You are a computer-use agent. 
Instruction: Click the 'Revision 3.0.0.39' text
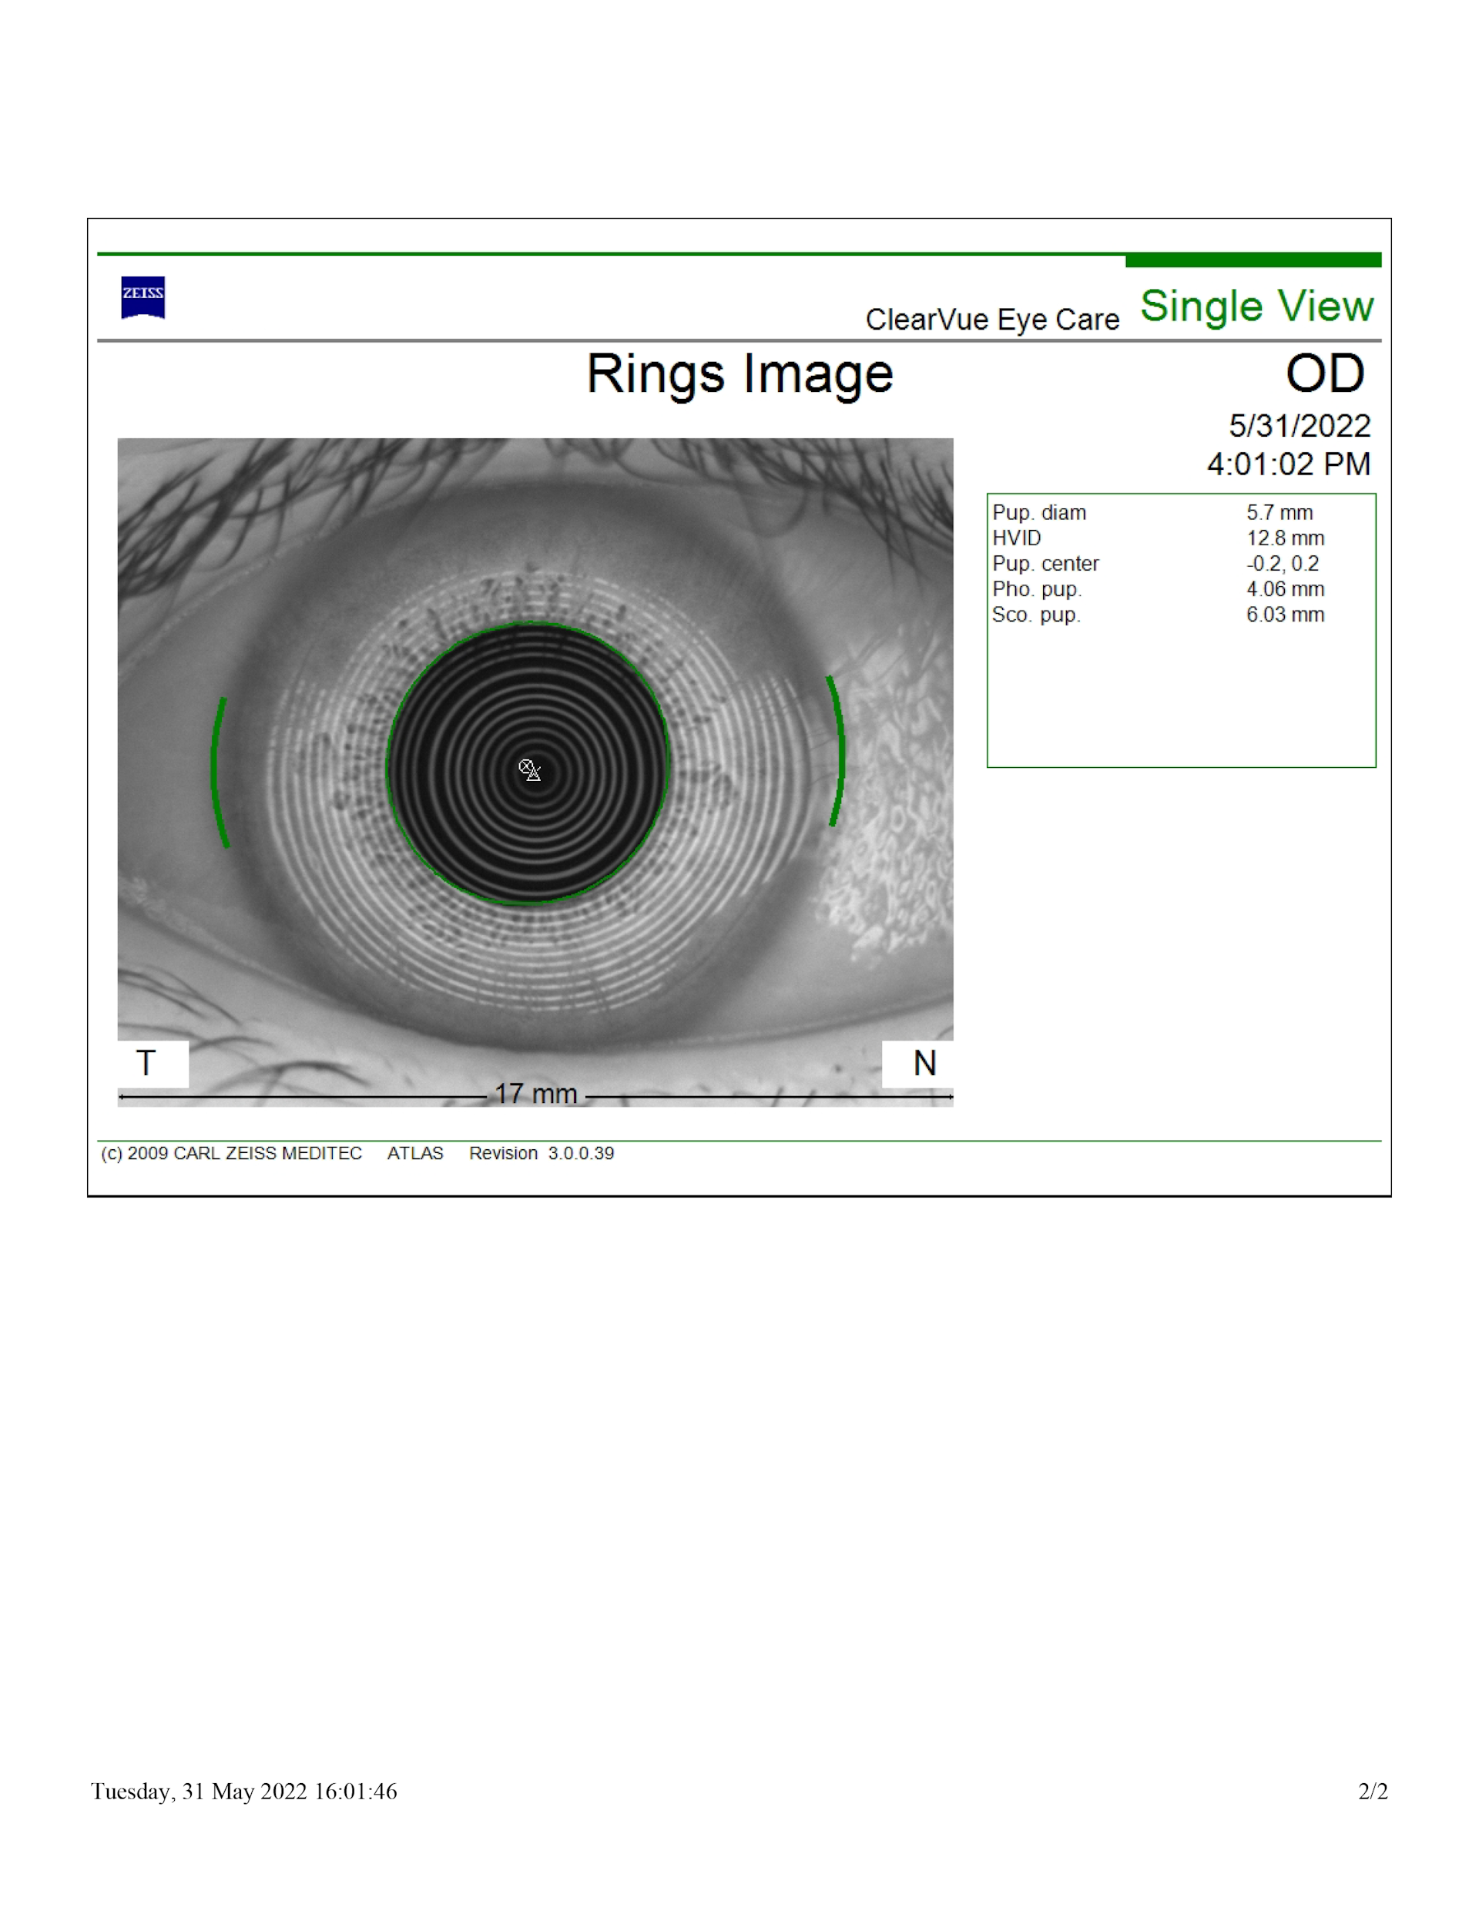541,1153
